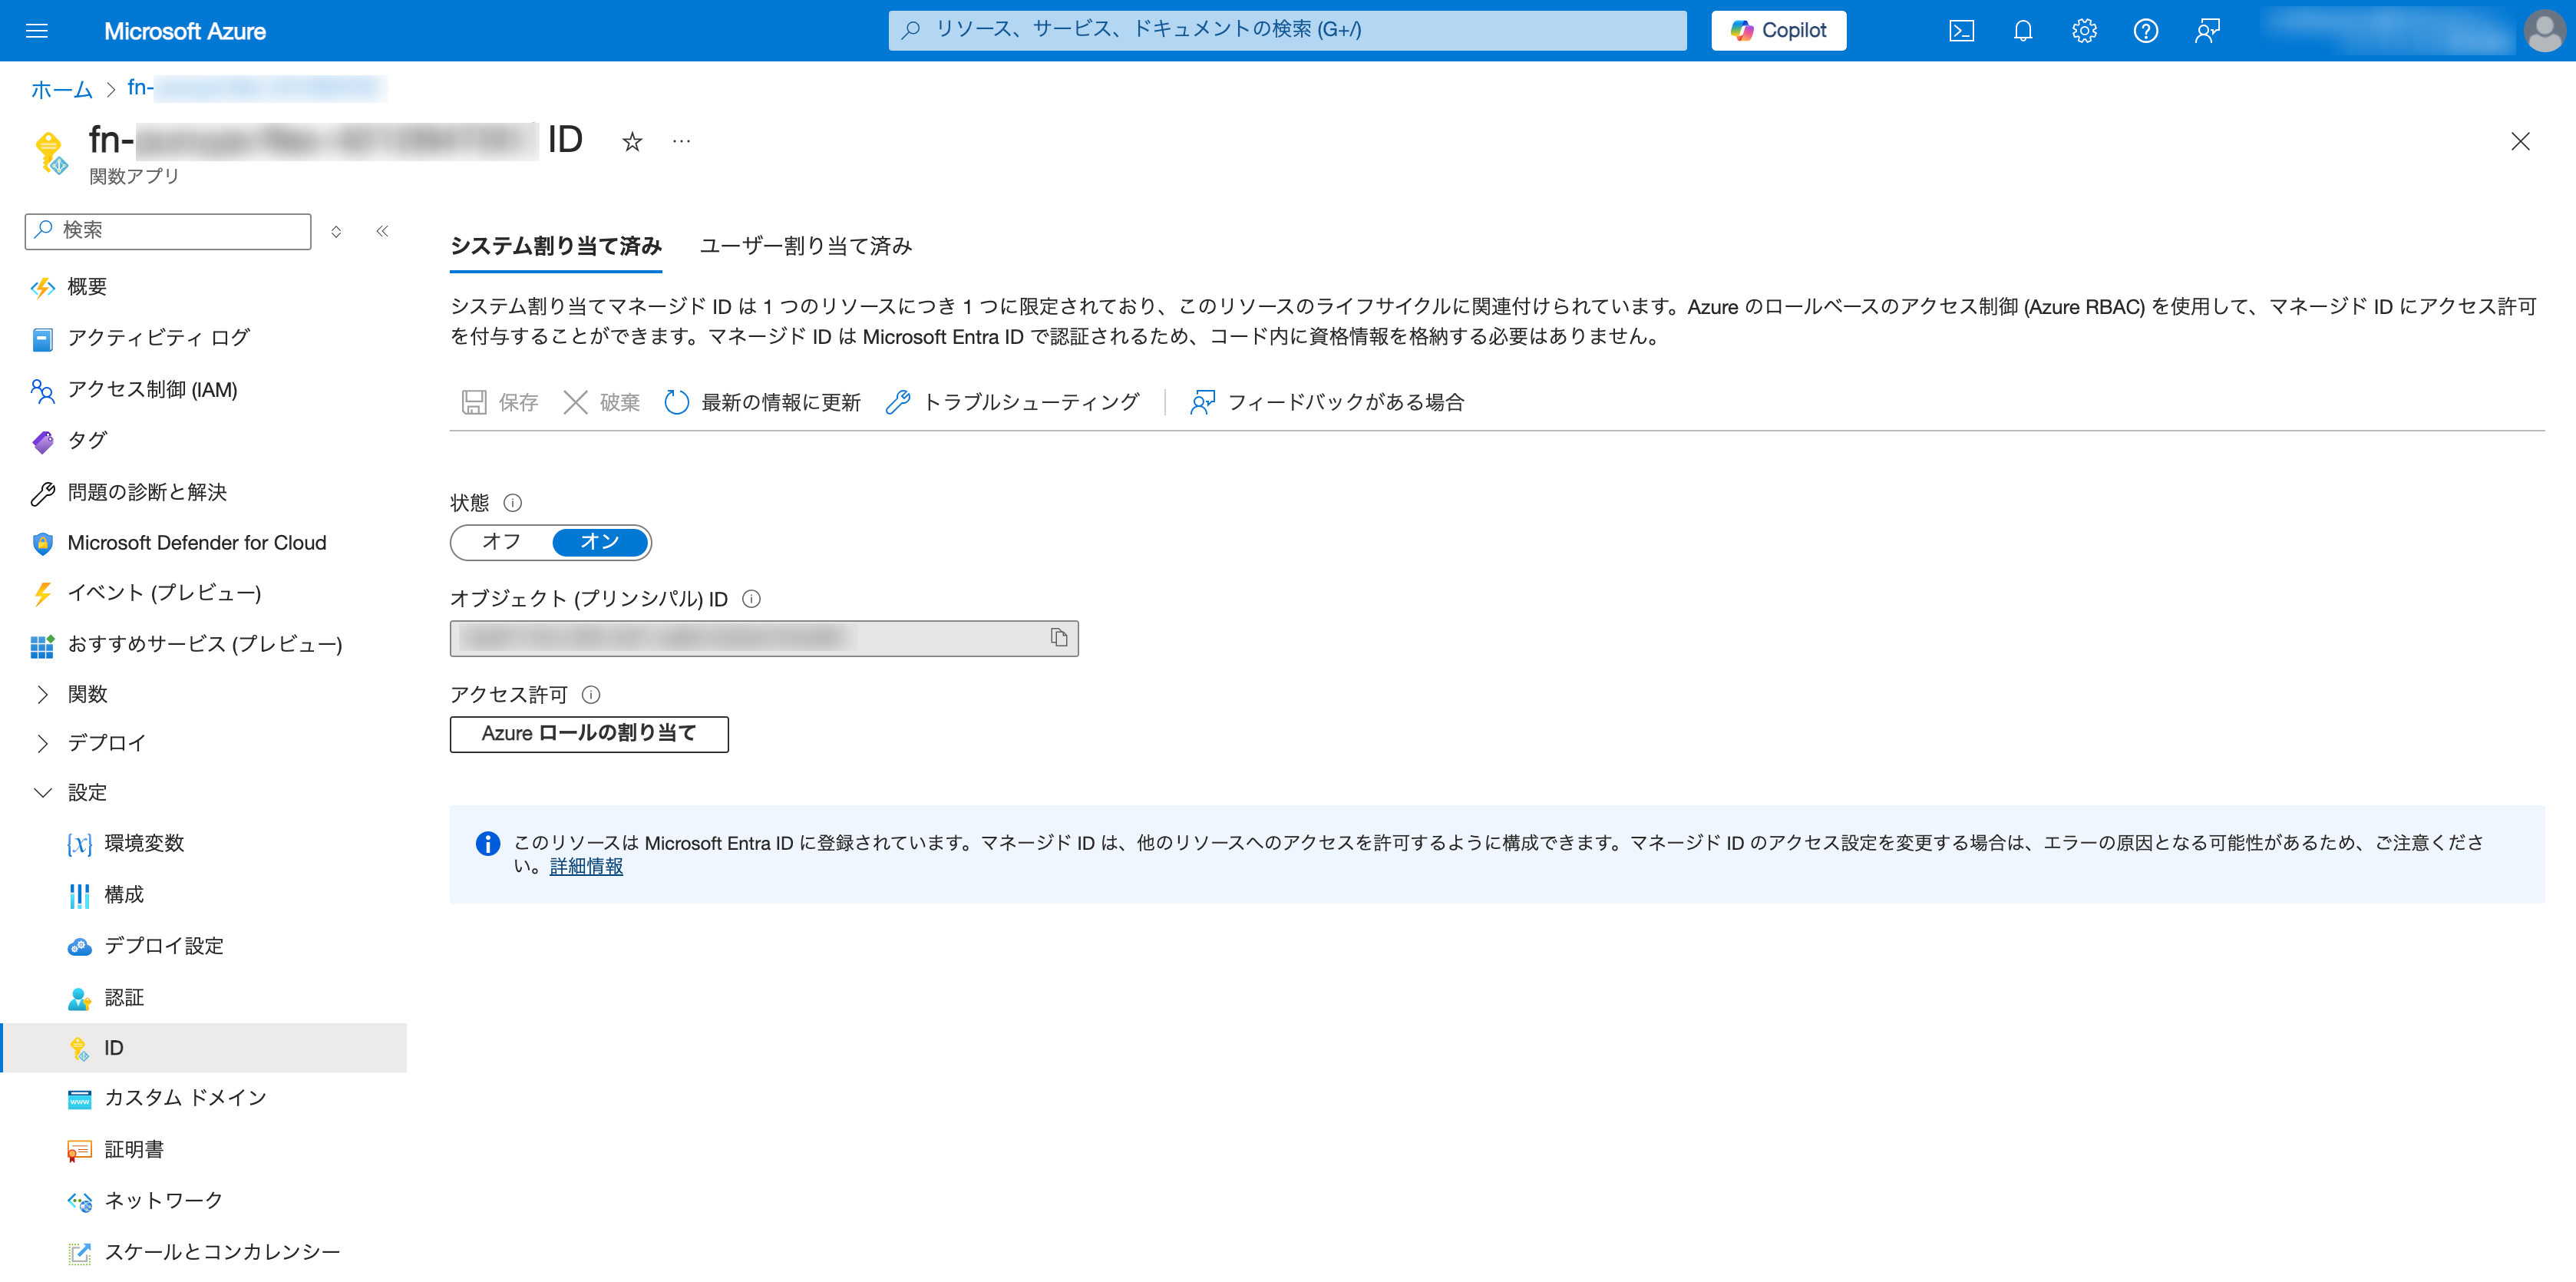Screen dimensions: 2576x1282
Task: Open 環境変数 in sidebar menu
Action: (x=144, y=843)
